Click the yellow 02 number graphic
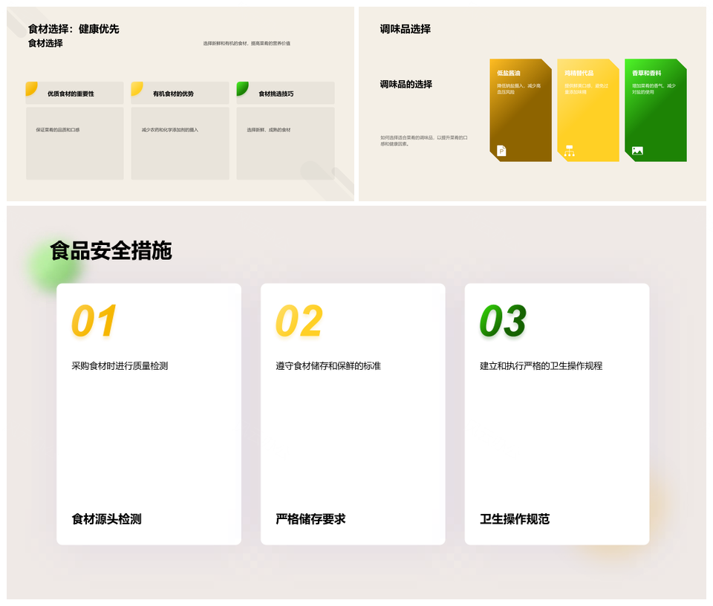This screenshot has height=606, width=713. 299,321
